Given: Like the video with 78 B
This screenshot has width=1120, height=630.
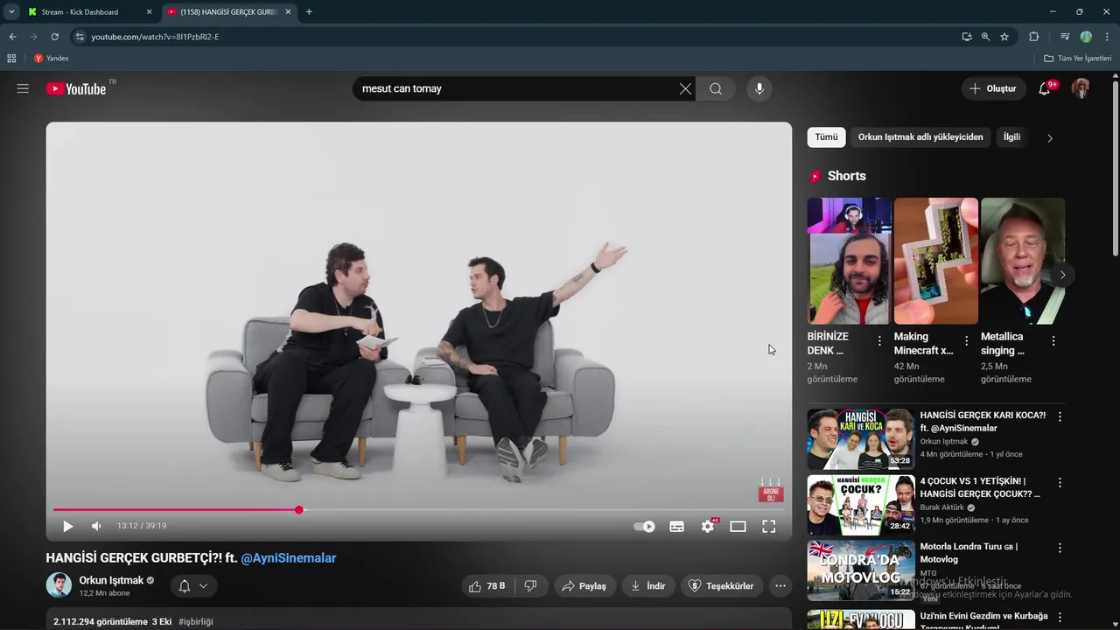Looking at the screenshot, I should tap(488, 586).
